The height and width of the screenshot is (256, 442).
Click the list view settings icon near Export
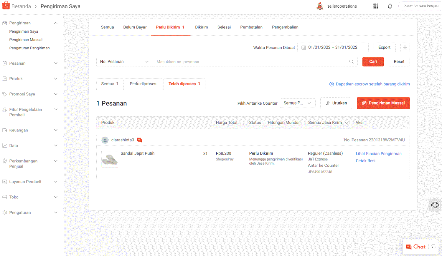point(405,48)
